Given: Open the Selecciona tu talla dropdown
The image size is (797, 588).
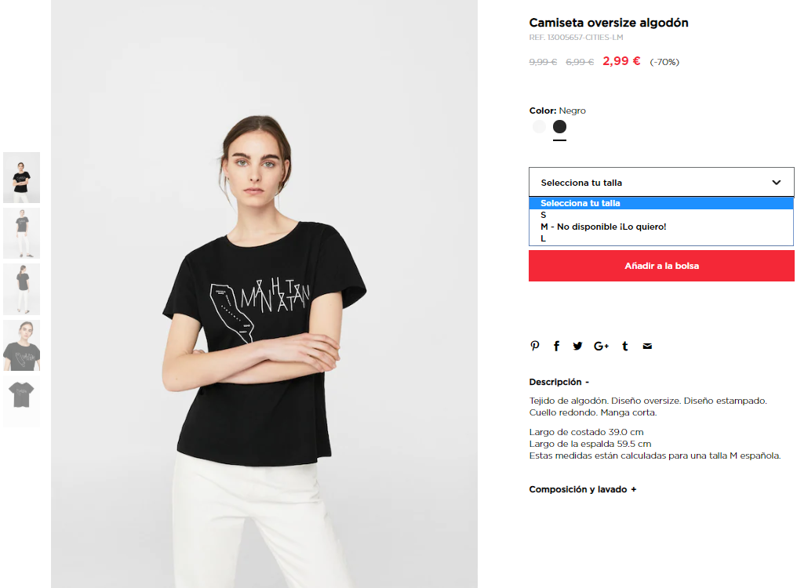Looking at the screenshot, I should point(661,182).
